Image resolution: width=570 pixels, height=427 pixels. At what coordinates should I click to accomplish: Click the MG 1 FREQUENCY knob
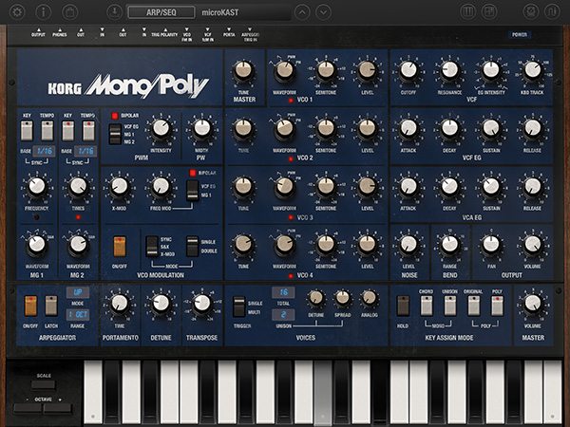pos(37,186)
